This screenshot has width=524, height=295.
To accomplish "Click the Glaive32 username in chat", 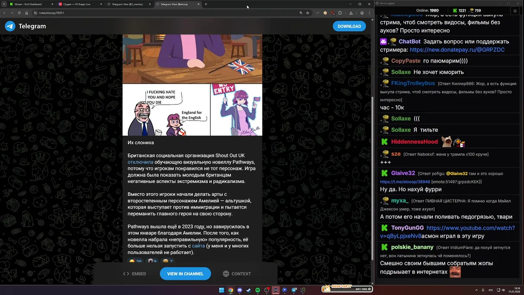I will click(x=403, y=173).
